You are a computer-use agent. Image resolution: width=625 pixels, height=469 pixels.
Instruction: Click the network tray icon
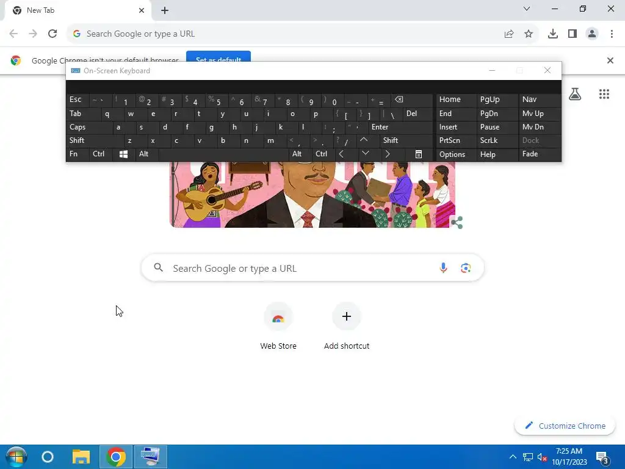(x=528, y=457)
